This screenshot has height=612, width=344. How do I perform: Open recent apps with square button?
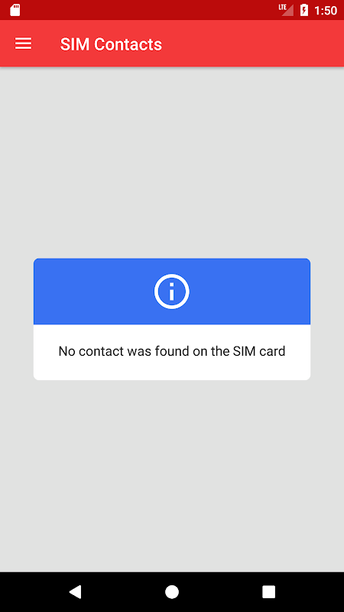[x=269, y=591]
